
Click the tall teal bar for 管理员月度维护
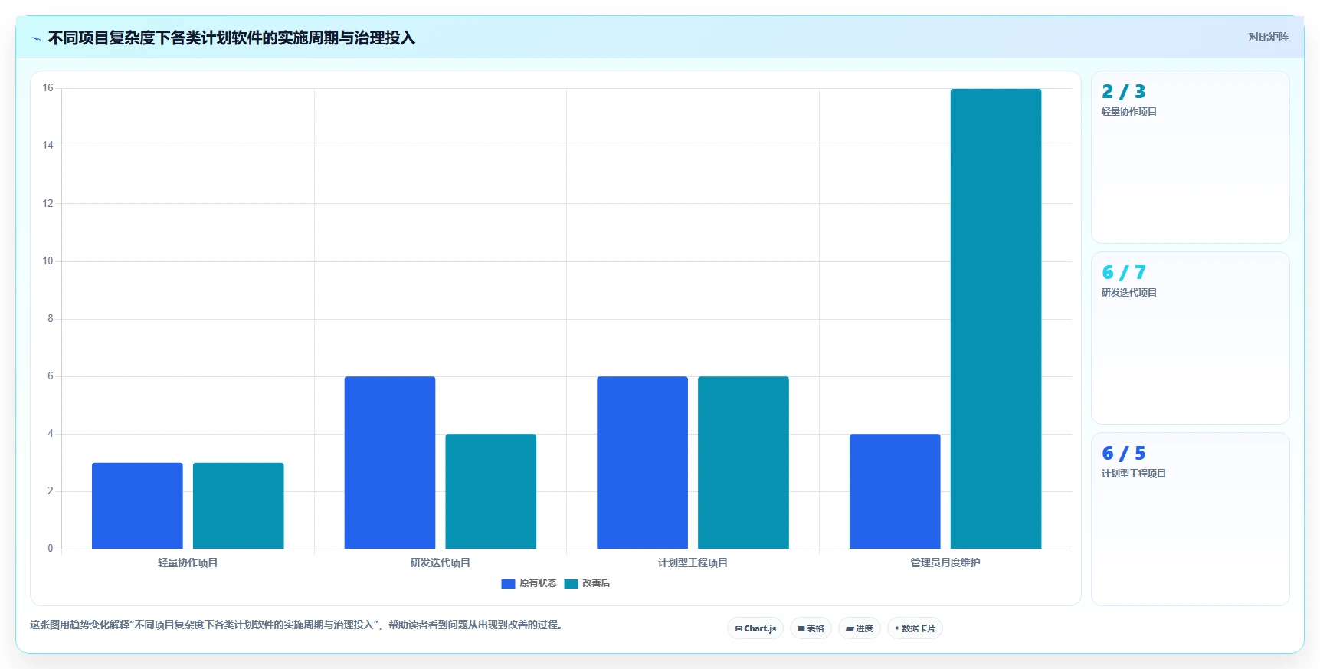point(996,319)
